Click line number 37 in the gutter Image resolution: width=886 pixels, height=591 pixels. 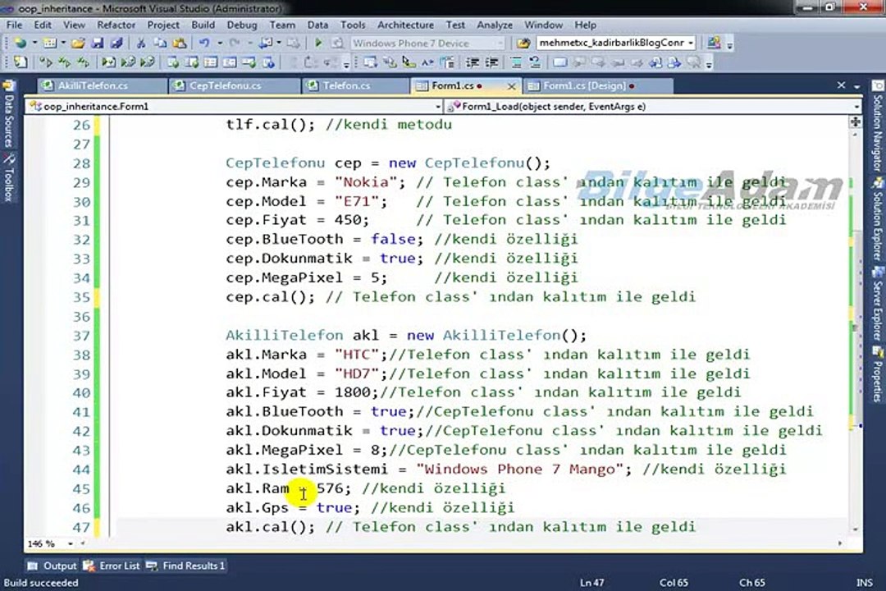tap(81, 336)
